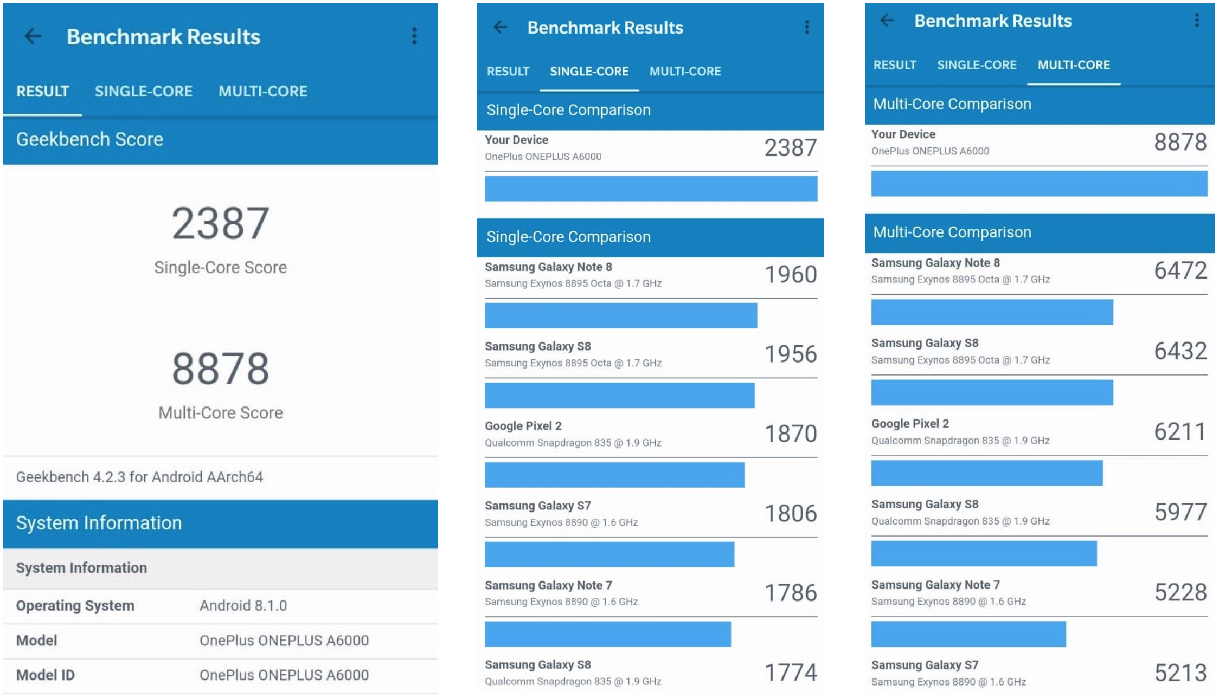This screenshot has width=1219, height=698.
Task: Tap back arrow in right Multi-Core screen
Action: click(x=887, y=21)
